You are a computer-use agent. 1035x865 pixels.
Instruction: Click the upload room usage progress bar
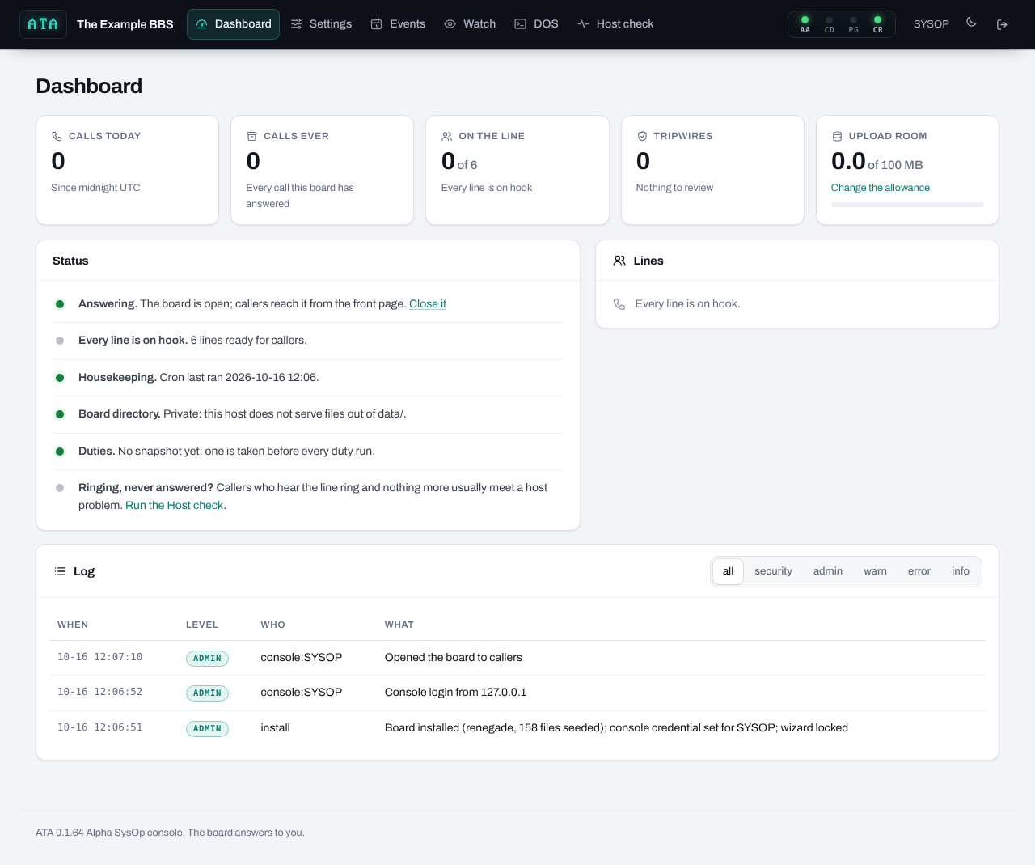pyautogui.click(x=907, y=205)
